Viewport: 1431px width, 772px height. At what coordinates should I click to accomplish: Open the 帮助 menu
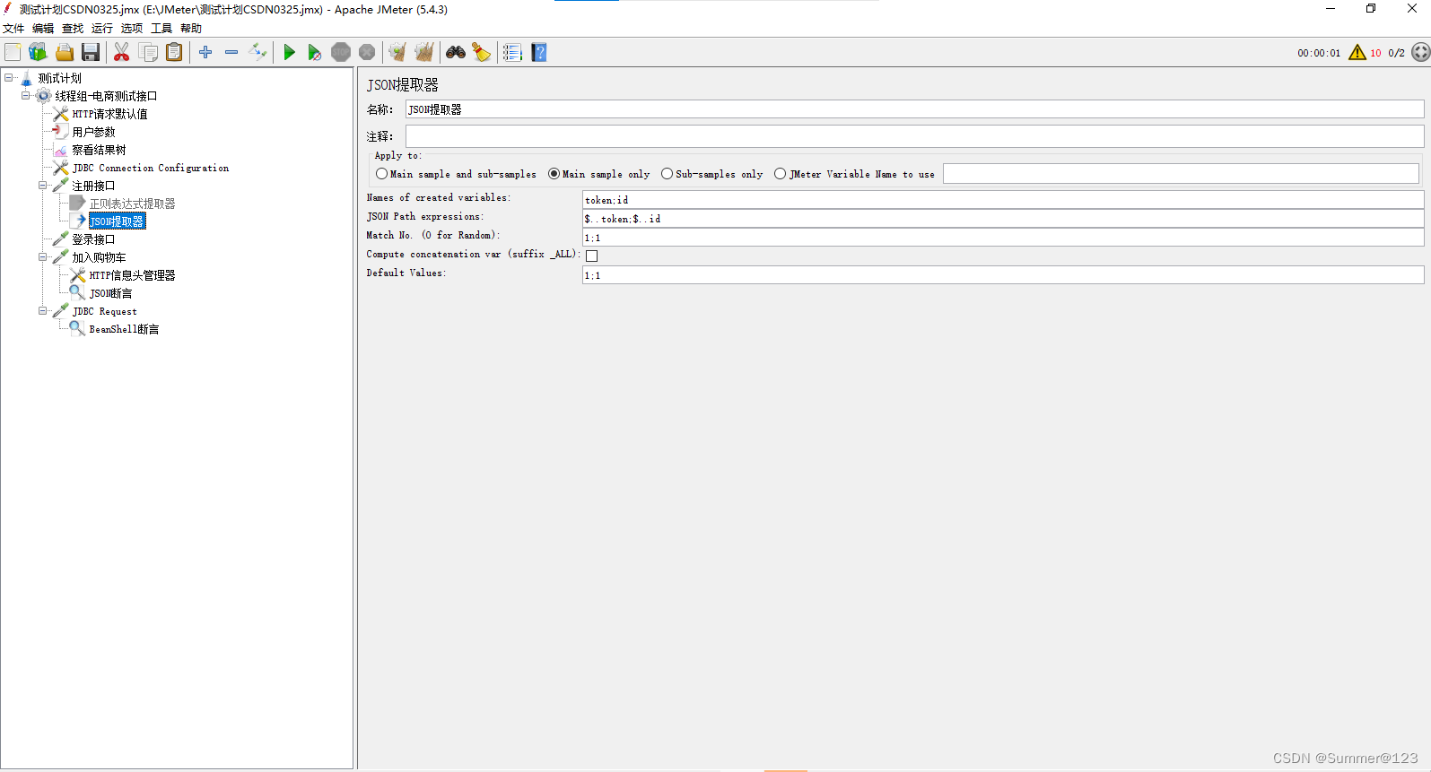pyautogui.click(x=191, y=29)
